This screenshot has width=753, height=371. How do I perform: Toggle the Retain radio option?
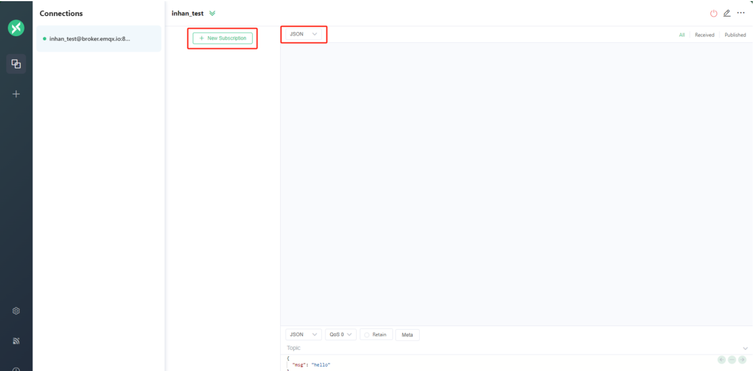point(367,335)
